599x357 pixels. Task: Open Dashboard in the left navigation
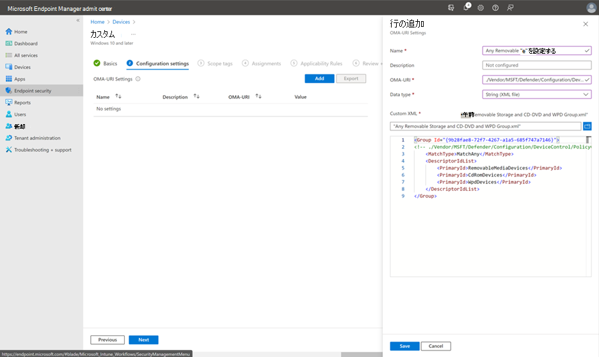26,44
